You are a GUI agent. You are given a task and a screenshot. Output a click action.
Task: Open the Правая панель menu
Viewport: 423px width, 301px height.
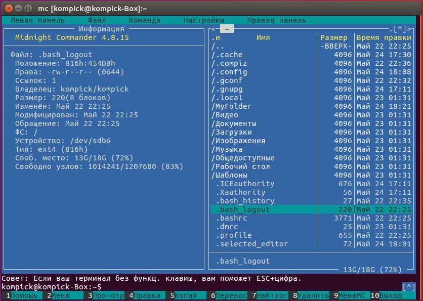[x=276, y=20]
